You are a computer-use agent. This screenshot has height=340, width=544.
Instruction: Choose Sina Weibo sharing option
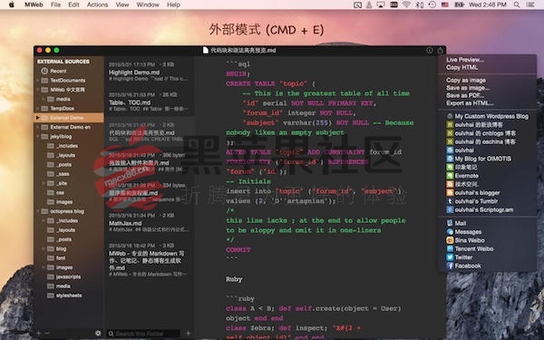tap(465, 240)
